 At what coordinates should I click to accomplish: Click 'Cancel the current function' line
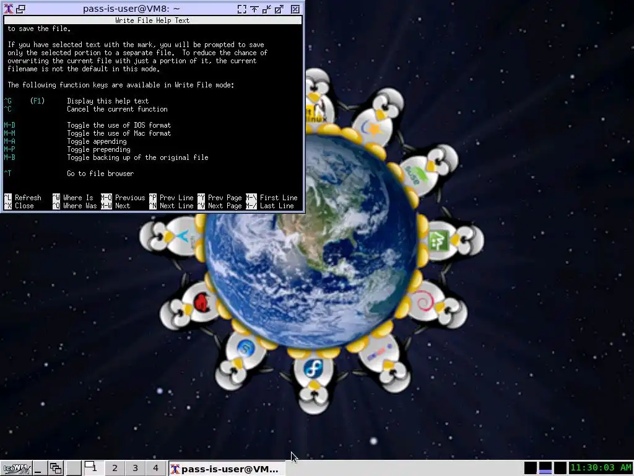pos(117,109)
